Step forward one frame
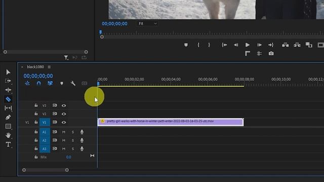Image resolution: width=324 pixels, height=182 pixels. pos(259,45)
